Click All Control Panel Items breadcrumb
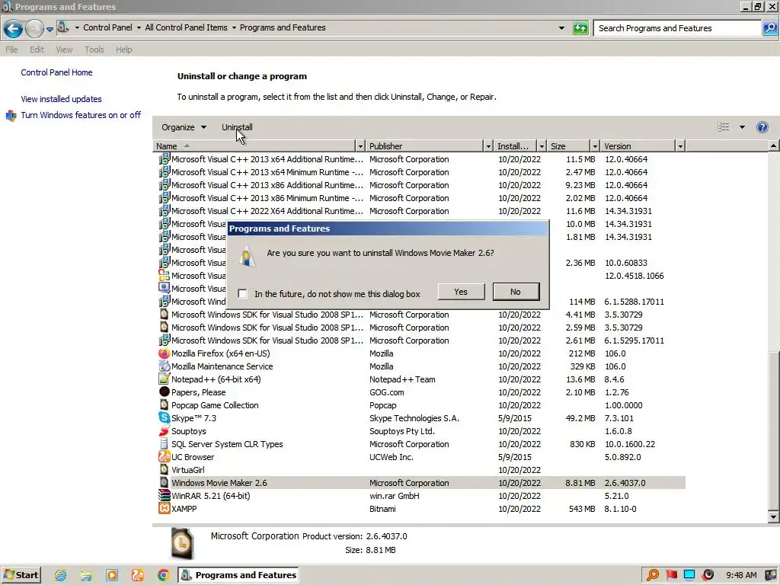The width and height of the screenshot is (780, 585). [186, 27]
